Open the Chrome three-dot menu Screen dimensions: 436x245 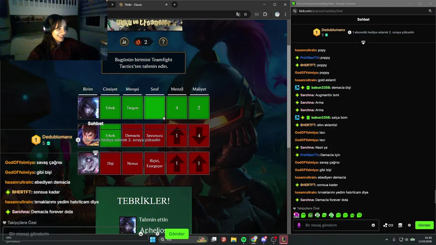tap(285, 14)
